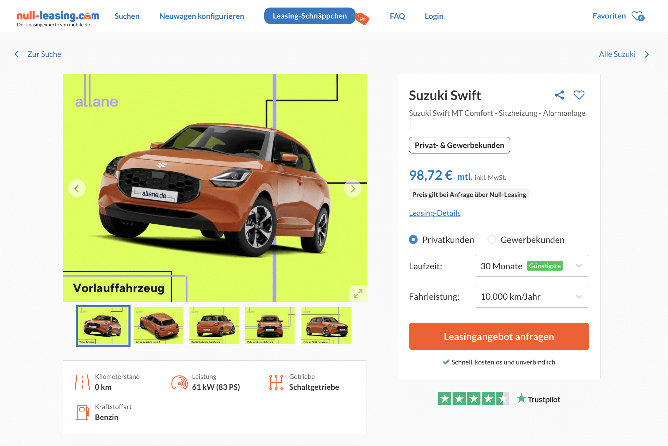Screen dimensions: 668x446
Task: Click the orange discount tag icon
Action: tap(362, 18)
